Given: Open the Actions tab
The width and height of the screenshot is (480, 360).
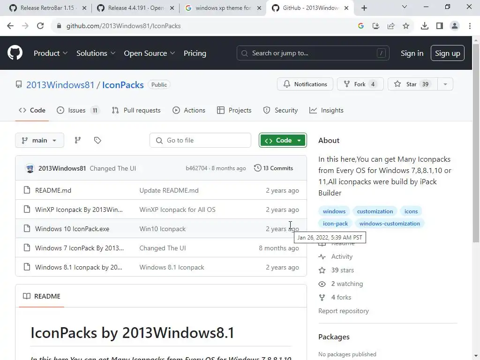Looking at the screenshot, I should coord(189,110).
